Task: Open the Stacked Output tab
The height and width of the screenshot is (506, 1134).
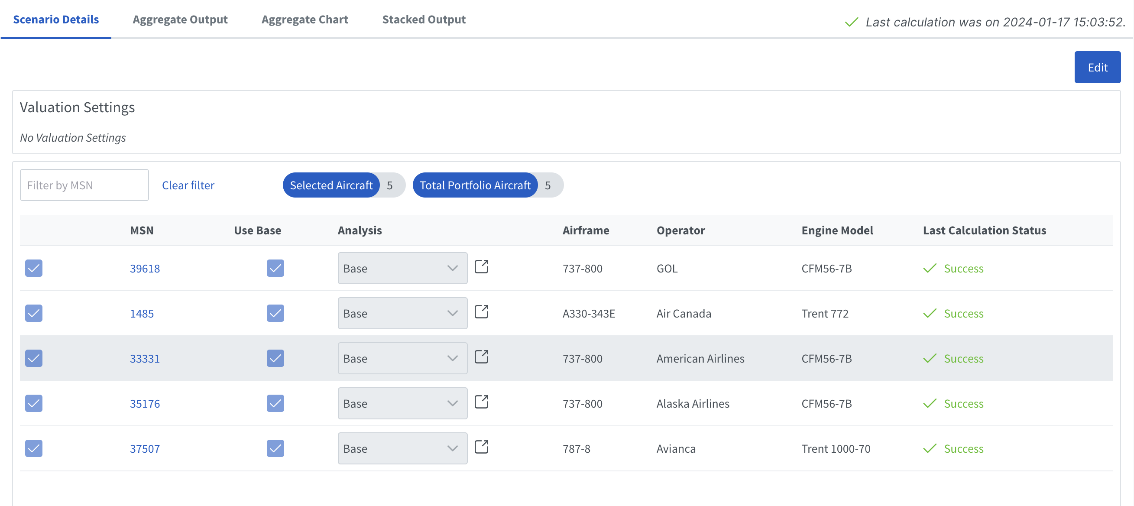Action: point(424,19)
